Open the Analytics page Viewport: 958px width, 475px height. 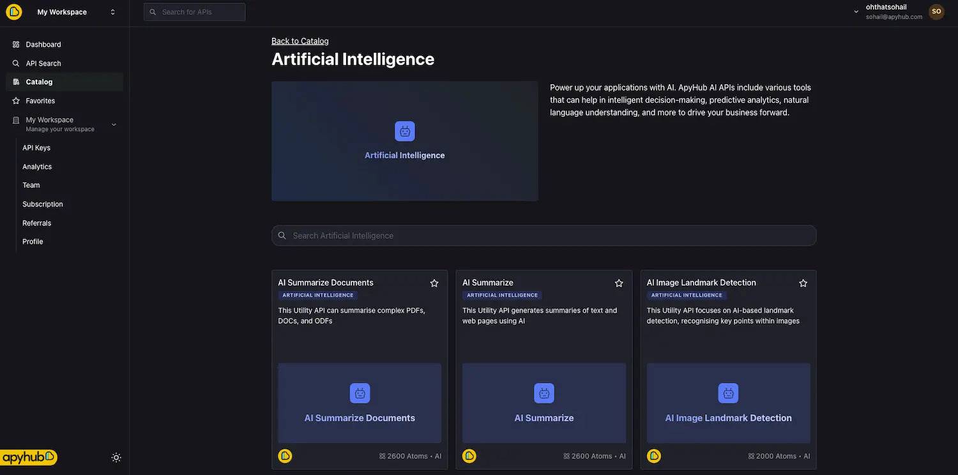(37, 167)
